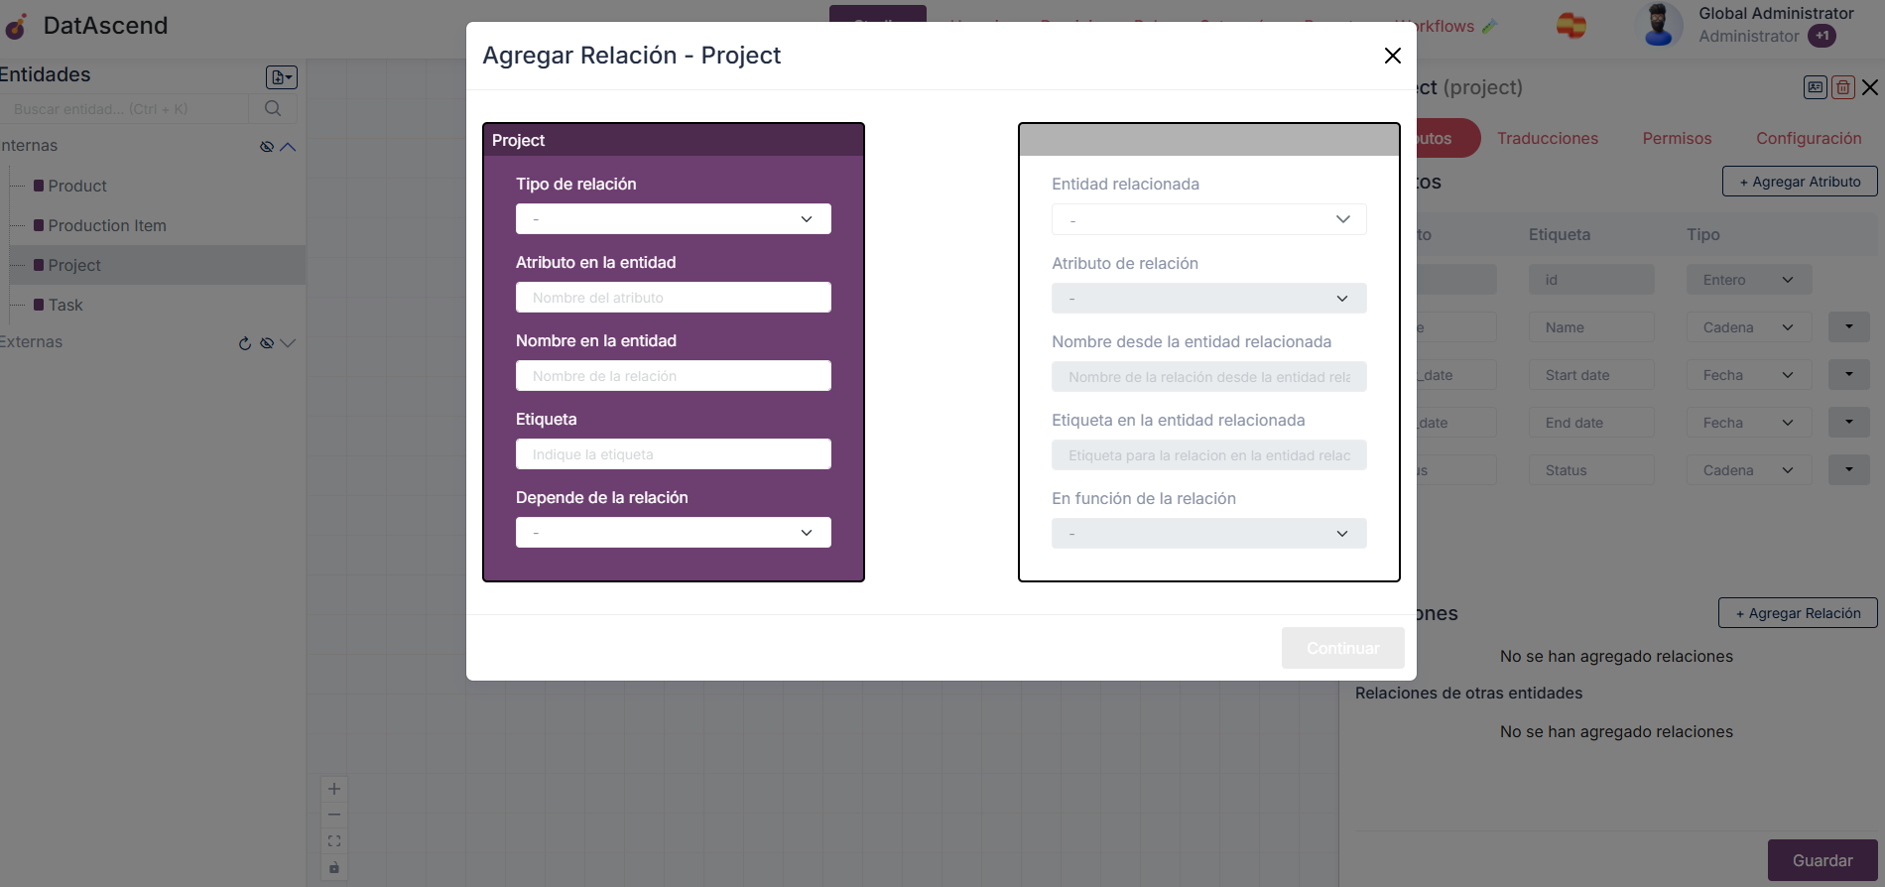Image resolution: width=1885 pixels, height=887 pixels.
Task: Expand the Externas section
Action: click(289, 343)
